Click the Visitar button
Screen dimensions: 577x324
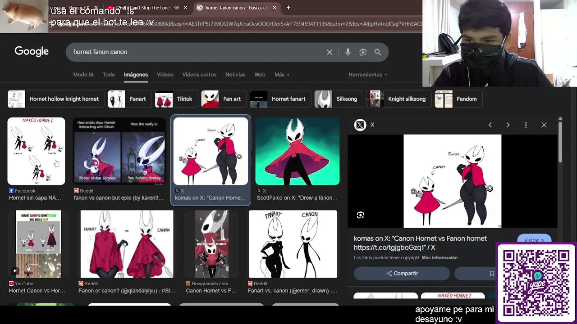534,240
